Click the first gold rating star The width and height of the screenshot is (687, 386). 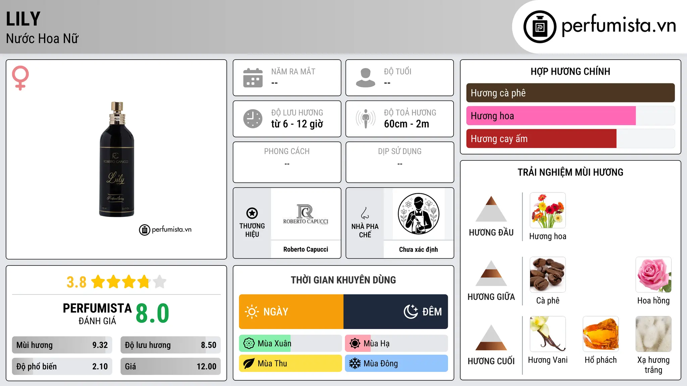point(98,281)
